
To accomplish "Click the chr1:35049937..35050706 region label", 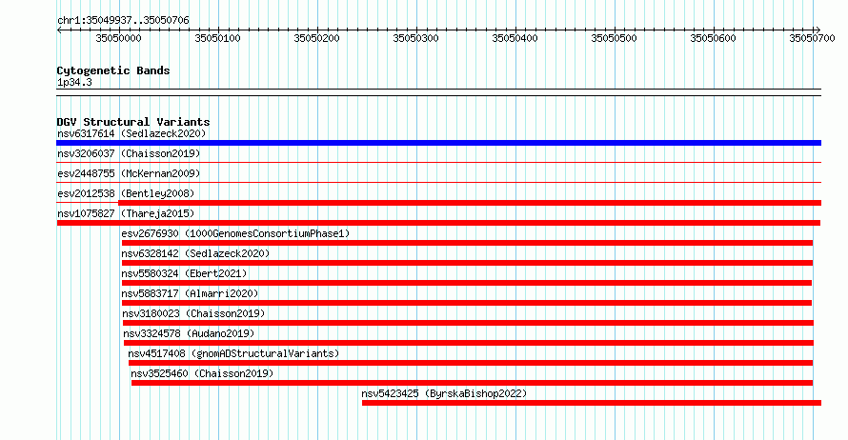I will (x=123, y=21).
